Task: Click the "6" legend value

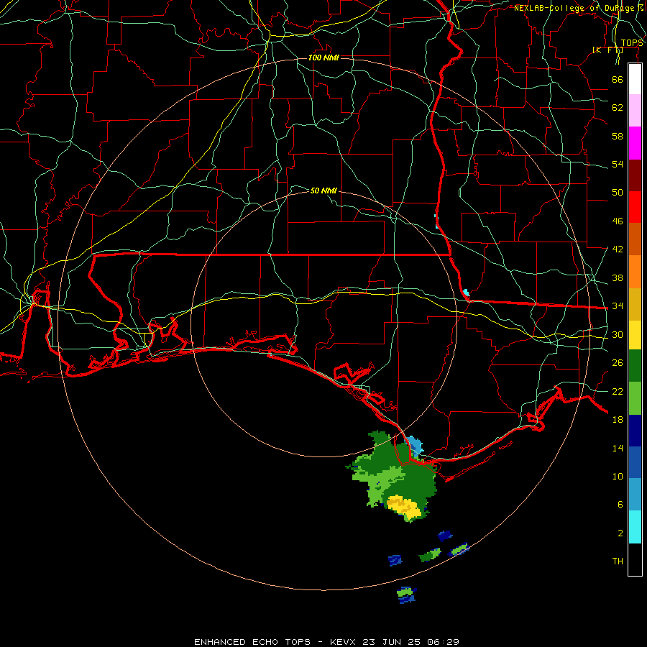Action: tap(620, 504)
